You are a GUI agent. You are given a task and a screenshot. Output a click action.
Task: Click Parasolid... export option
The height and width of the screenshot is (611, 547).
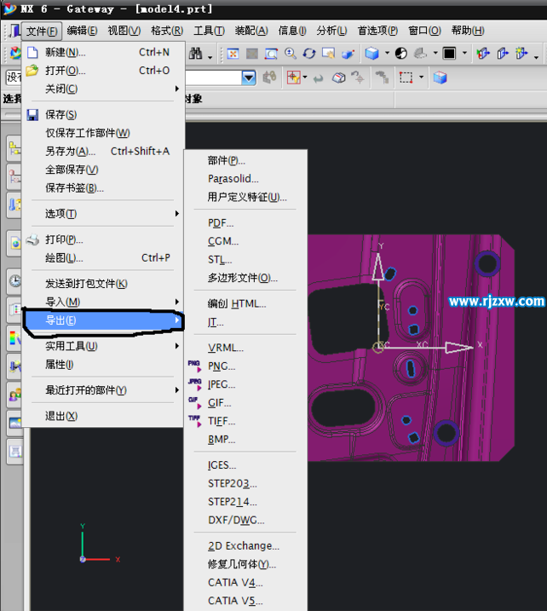pyautogui.click(x=233, y=179)
